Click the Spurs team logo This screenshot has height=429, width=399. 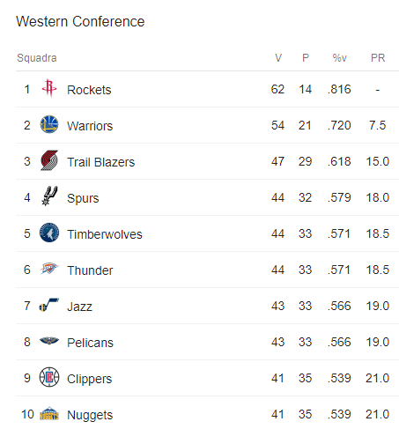(49, 196)
